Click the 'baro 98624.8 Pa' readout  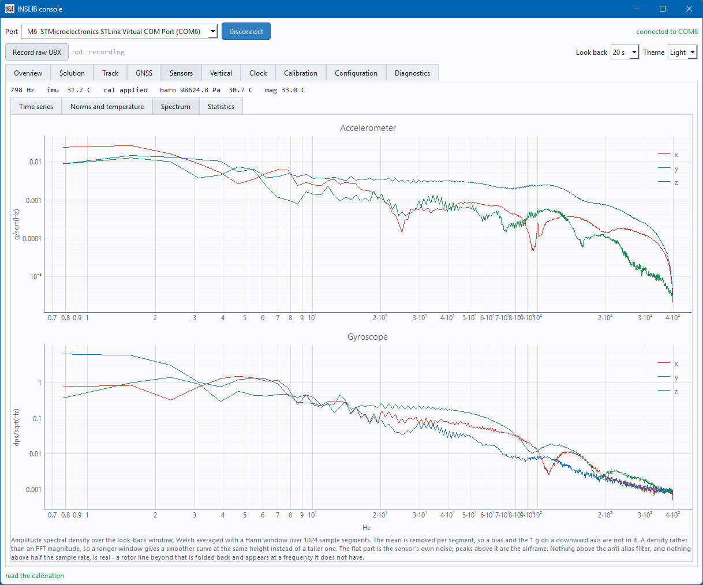190,90
